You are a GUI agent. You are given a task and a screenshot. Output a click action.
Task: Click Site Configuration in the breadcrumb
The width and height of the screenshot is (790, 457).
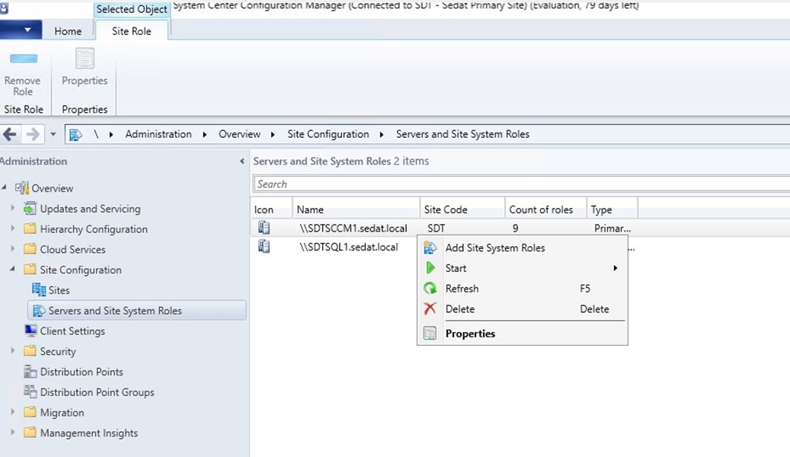click(x=328, y=134)
